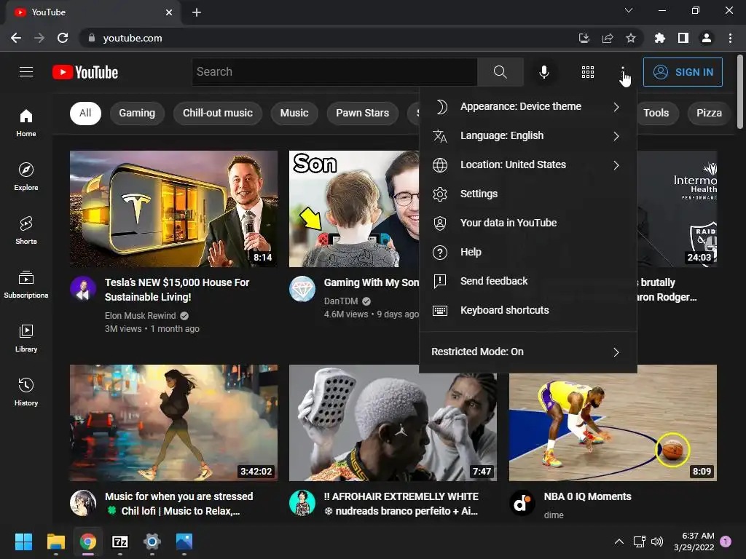
Task: Open Restricted Mode: On option
Action: pos(528,352)
